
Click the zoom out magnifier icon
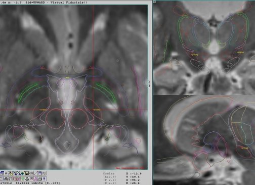[x=19, y=173]
